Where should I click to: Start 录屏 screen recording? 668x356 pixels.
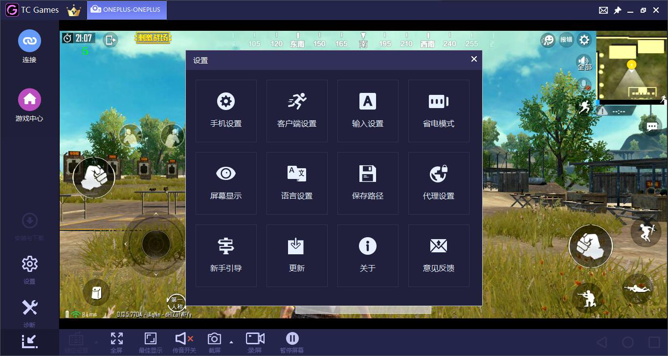(255, 342)
